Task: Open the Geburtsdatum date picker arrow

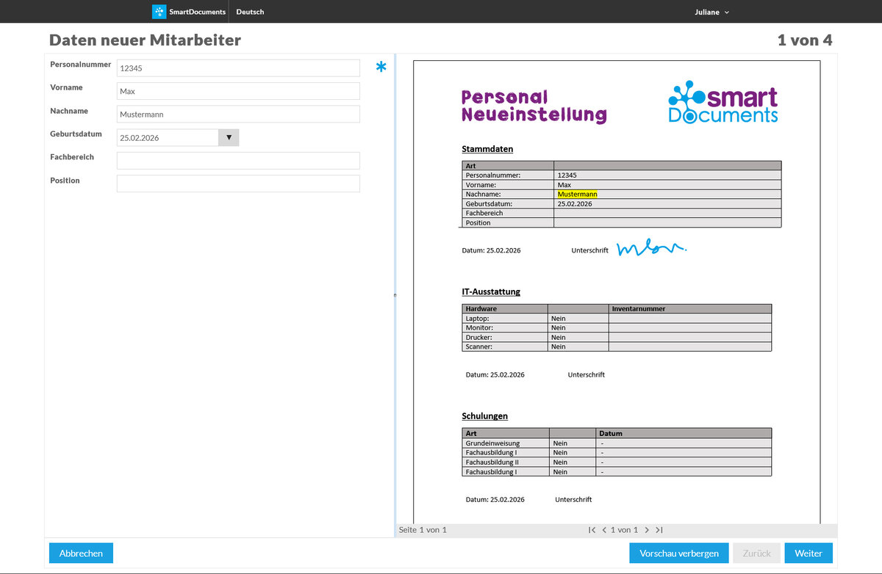Action: 229,137
